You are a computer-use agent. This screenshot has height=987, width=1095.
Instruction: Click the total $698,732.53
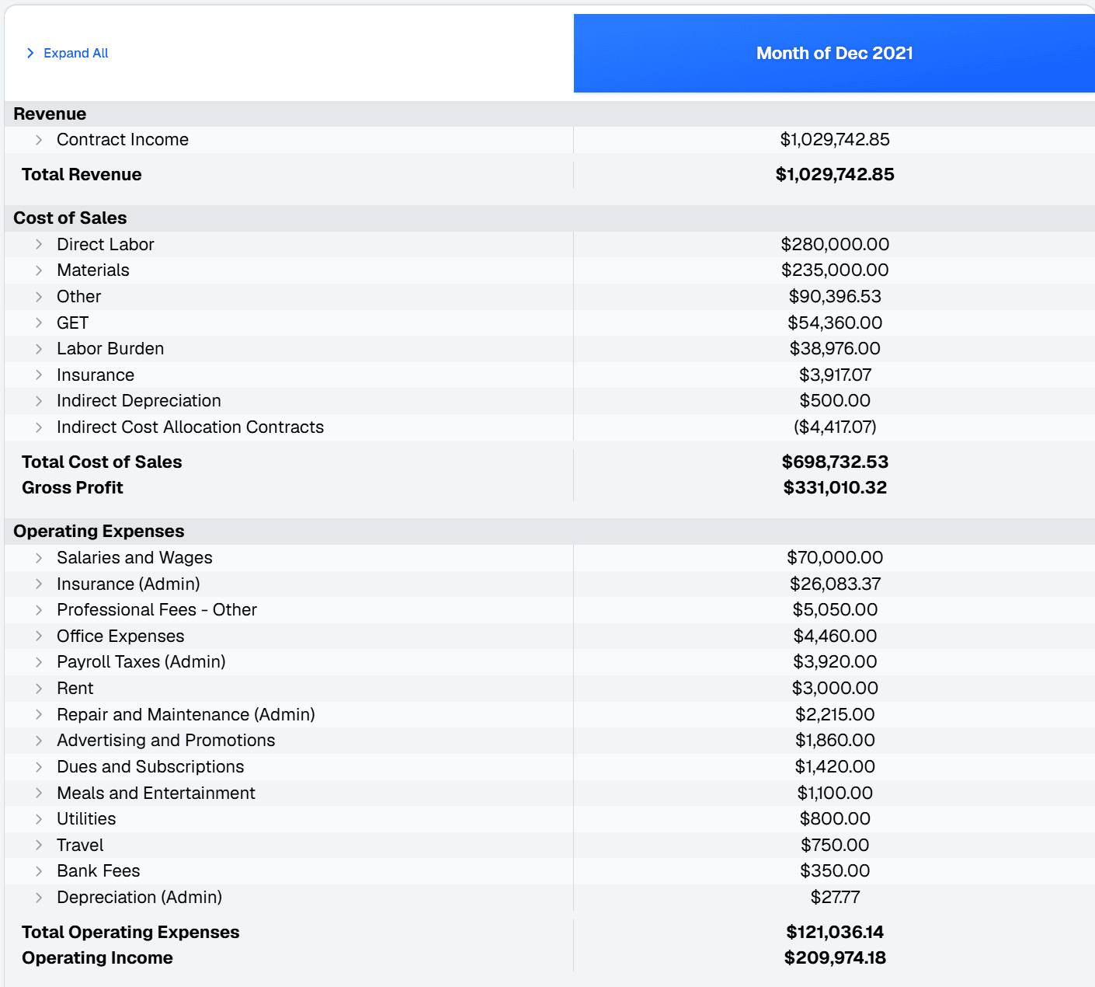pyautogui.click(x=835, y=462)
